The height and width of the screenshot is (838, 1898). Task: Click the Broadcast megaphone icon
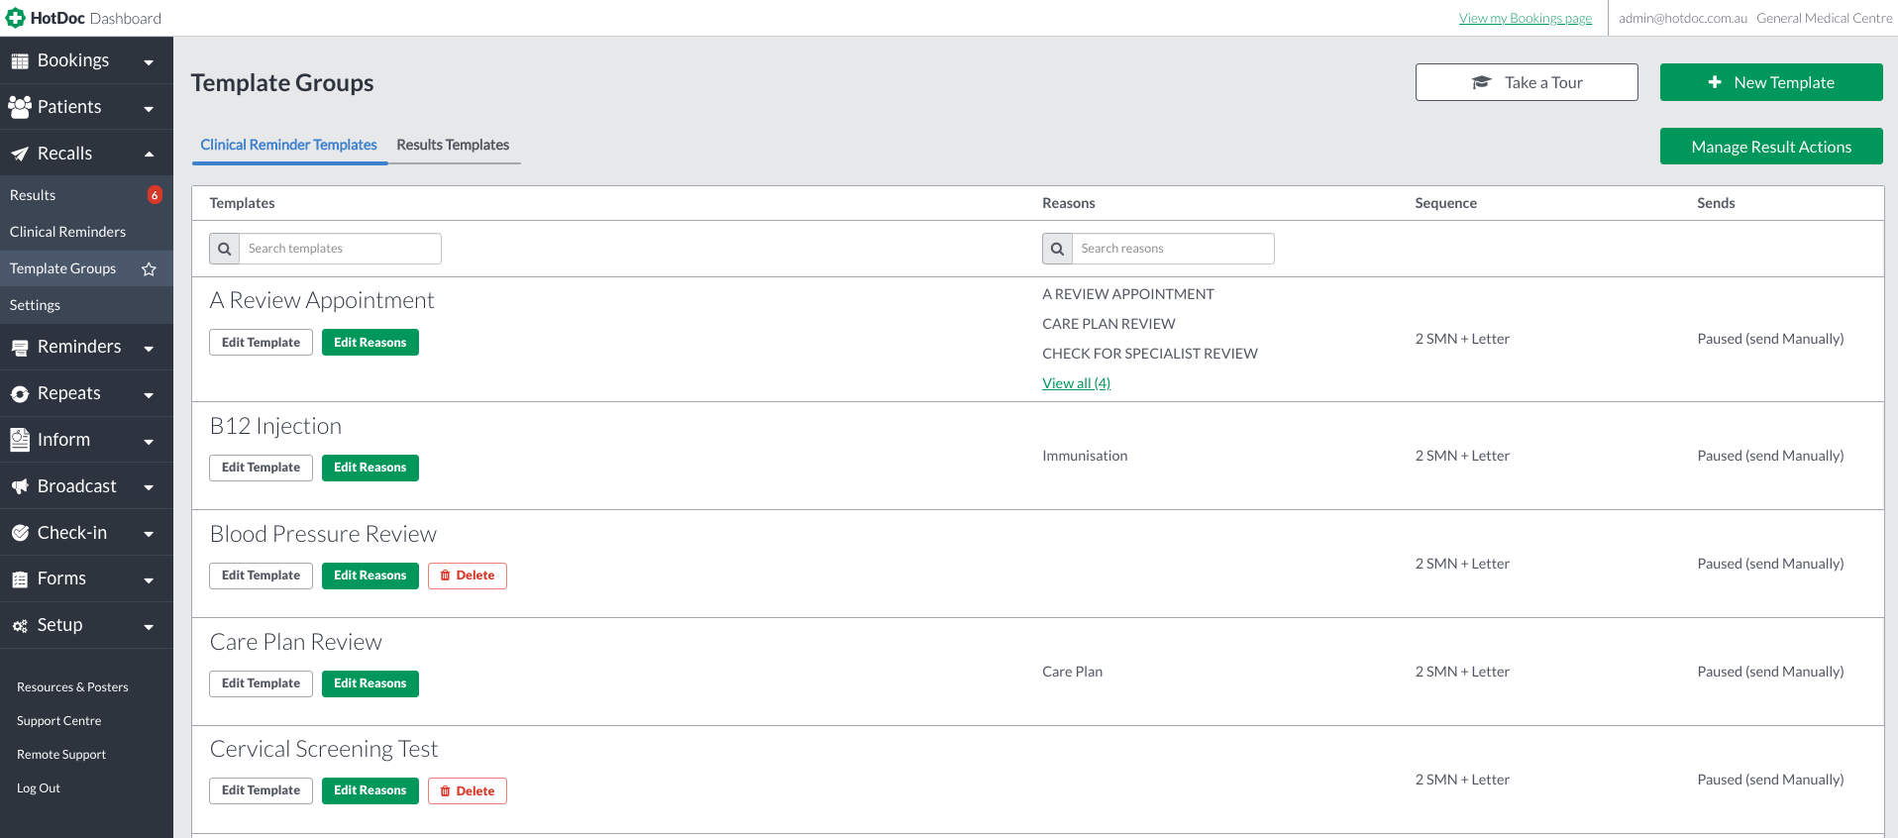pos(20,486)
